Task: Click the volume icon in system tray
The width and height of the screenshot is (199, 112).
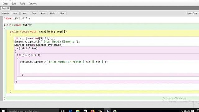Action: (x=189, y=111)
